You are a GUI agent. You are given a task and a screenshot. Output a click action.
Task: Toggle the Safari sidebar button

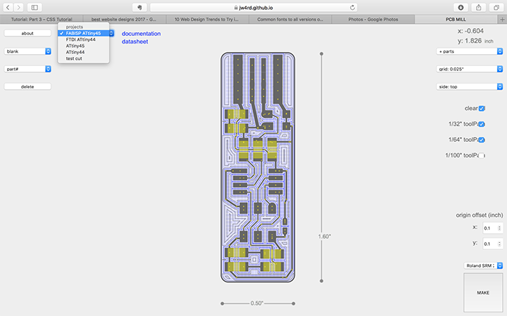click(35, 7)
